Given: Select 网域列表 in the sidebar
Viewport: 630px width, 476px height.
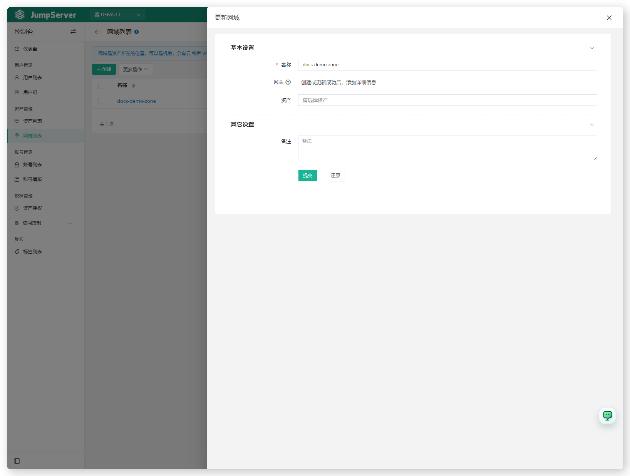Looking at the screenshot, I should tap(45, 136).
